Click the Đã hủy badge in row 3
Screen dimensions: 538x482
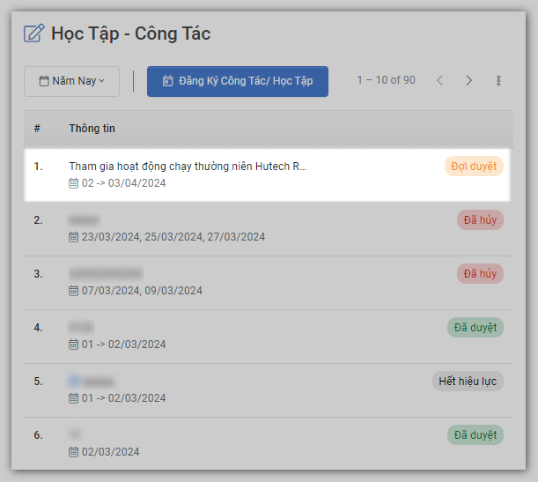pos(480,273)
